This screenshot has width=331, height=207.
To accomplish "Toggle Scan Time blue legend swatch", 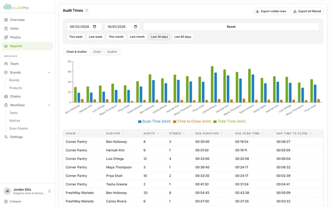I will 139,122.
